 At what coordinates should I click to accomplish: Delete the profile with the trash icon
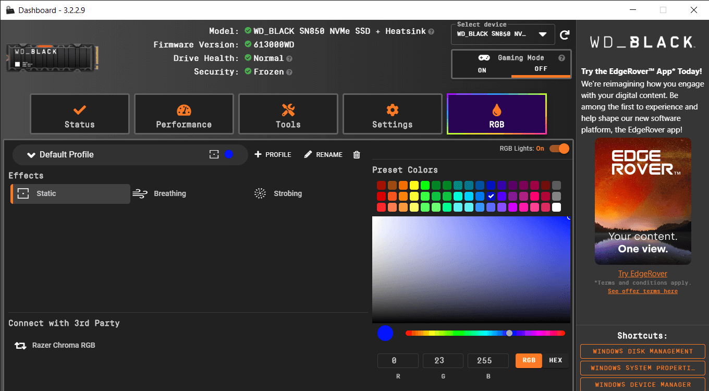pos(357,155)
